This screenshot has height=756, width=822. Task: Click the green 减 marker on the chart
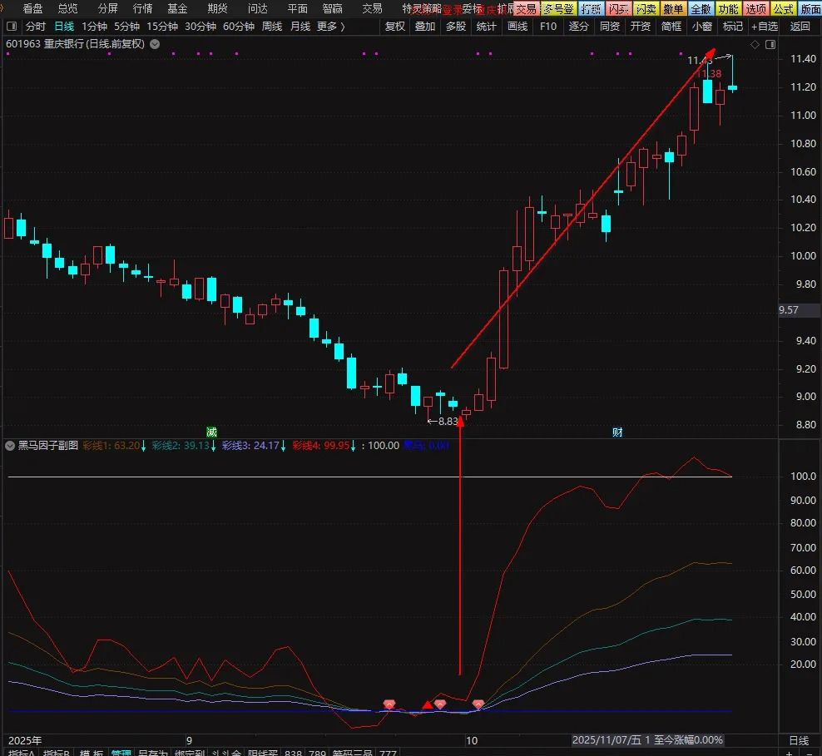pyautogui.click(x=211, y=432)
